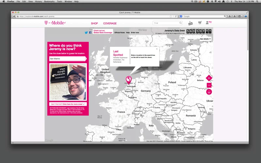The image size is (261, 163).
Task: Zoom out the map with minus button
Action: click(209, 85)
